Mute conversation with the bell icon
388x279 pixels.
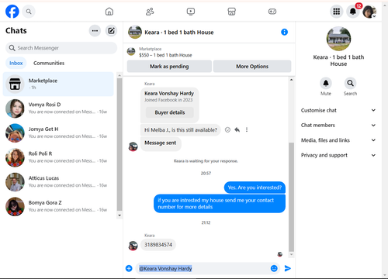coord(326,83)
